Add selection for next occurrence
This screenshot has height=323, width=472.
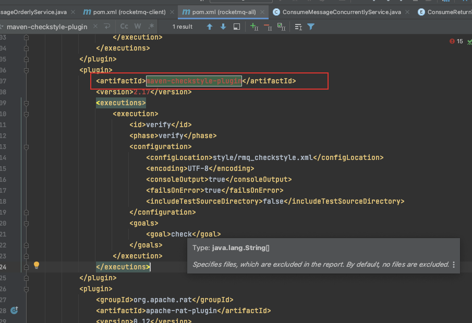pyautogui.click(x=254, y=27)
